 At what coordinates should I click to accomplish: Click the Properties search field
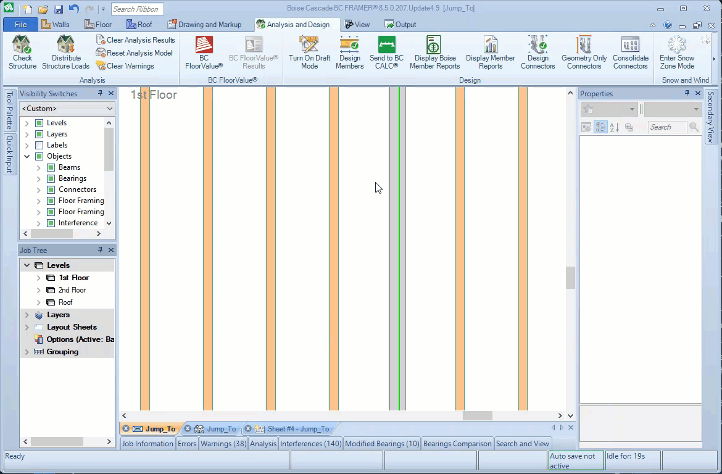point(666,127)
